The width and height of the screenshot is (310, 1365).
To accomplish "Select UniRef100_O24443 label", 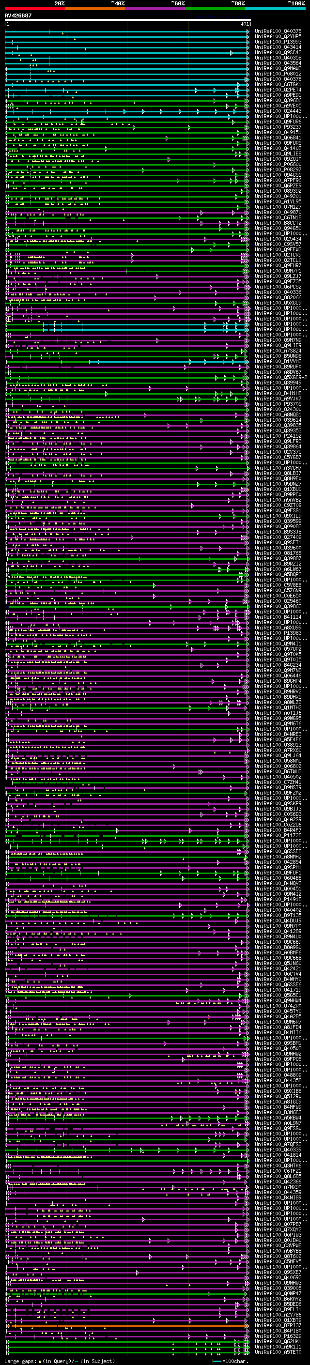I will coord(278,111).
